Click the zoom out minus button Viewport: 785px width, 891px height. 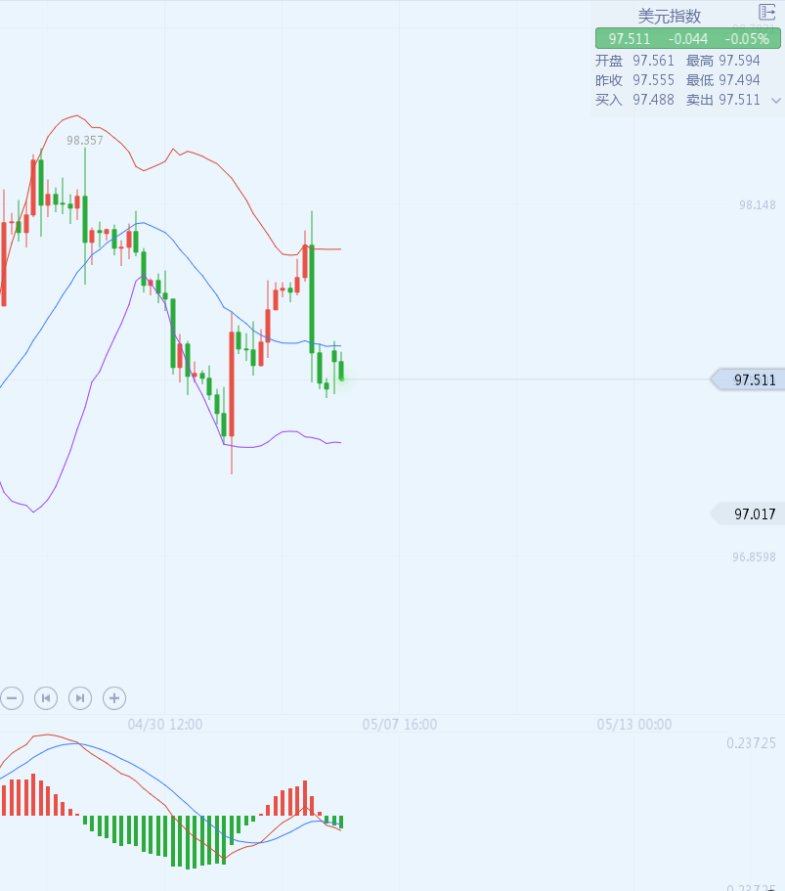tap(12, 697)
